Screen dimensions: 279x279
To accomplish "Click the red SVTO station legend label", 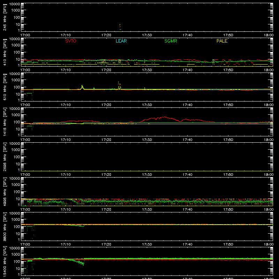I will coord(71,41).
